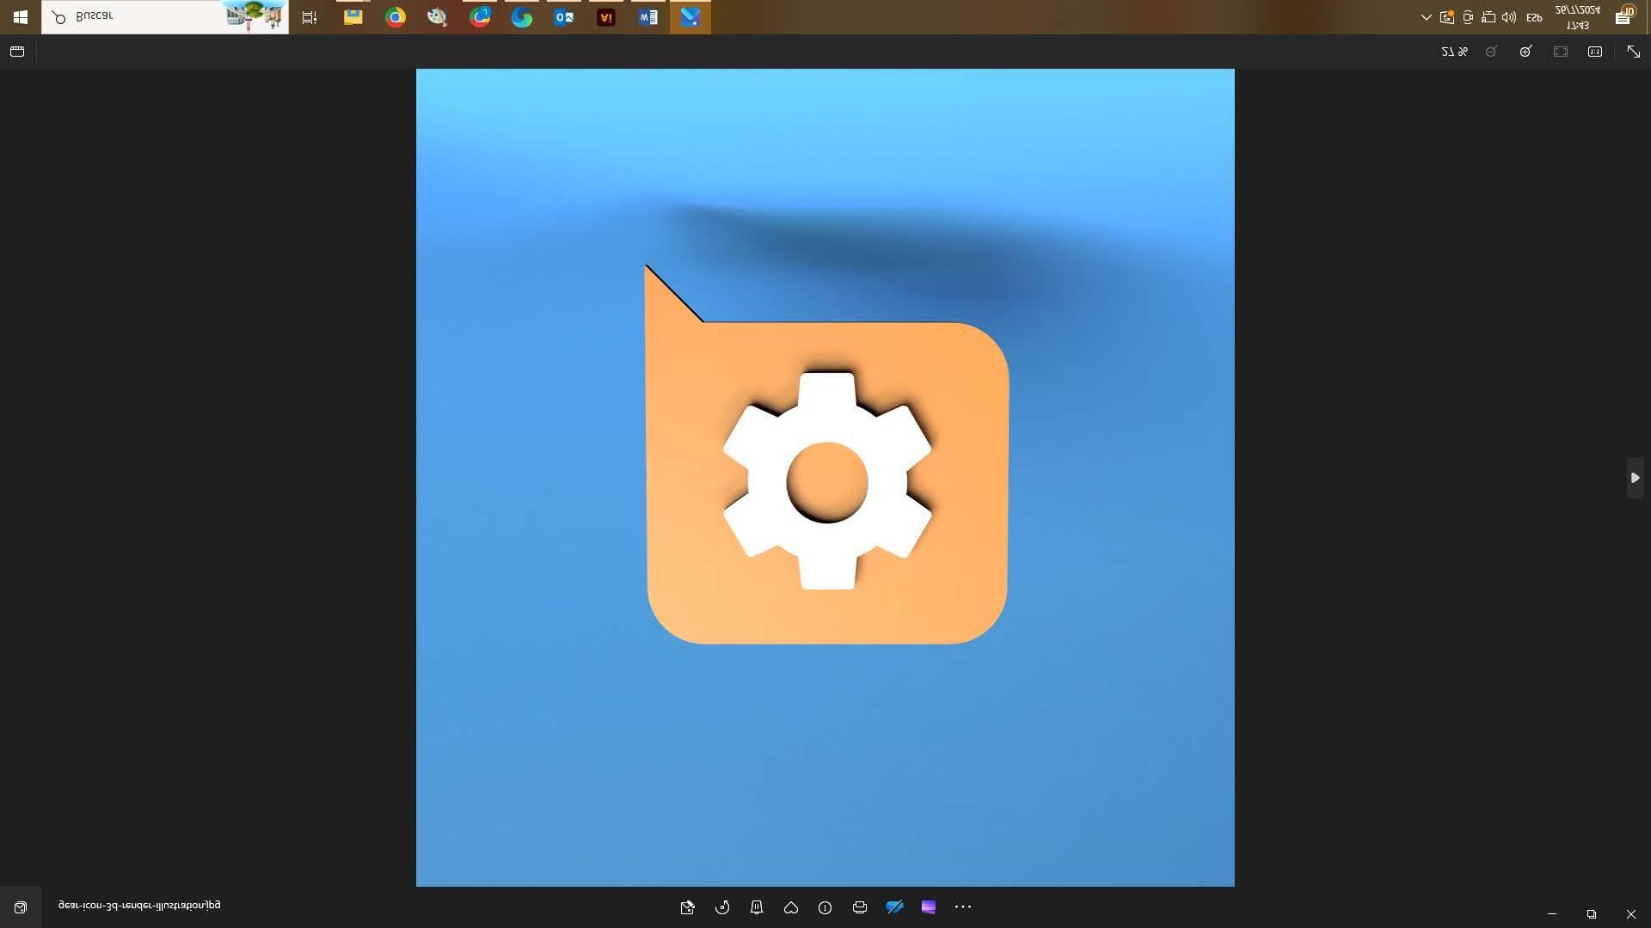Image resolution: width=1651 pixels, height=928 pixels.
Task: Expand the system tray hidden icons chevron
Action: pos(1426,17)
